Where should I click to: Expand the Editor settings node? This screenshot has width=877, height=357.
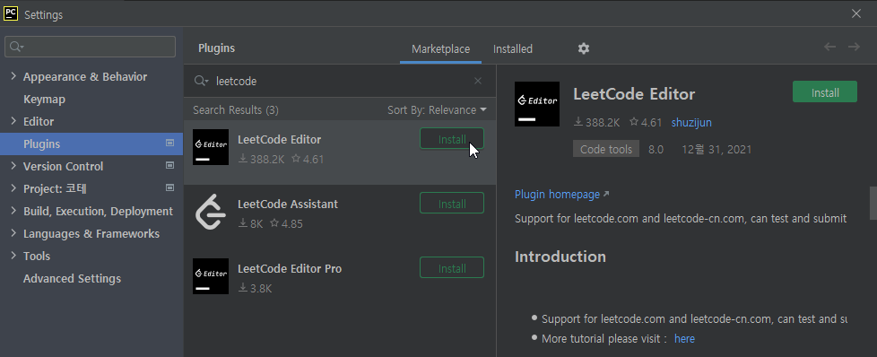tap(13, 121)
